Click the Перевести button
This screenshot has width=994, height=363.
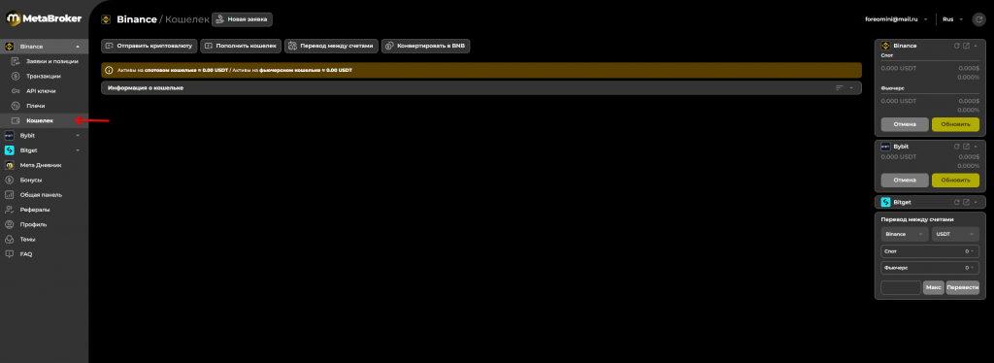click(x=962, y=287)
